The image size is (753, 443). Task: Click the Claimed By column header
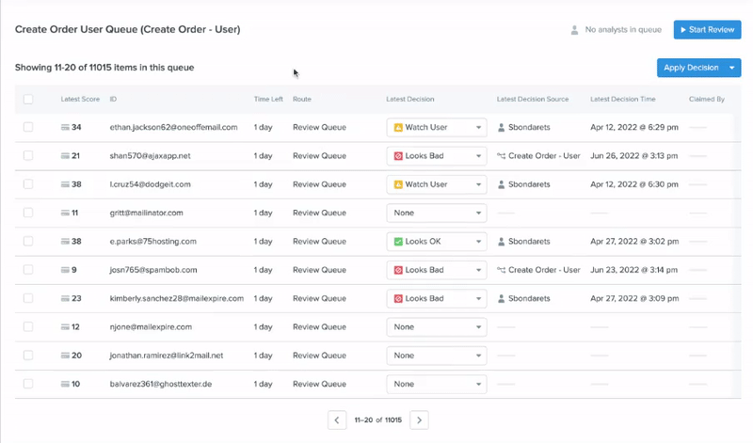pos(707,99)
